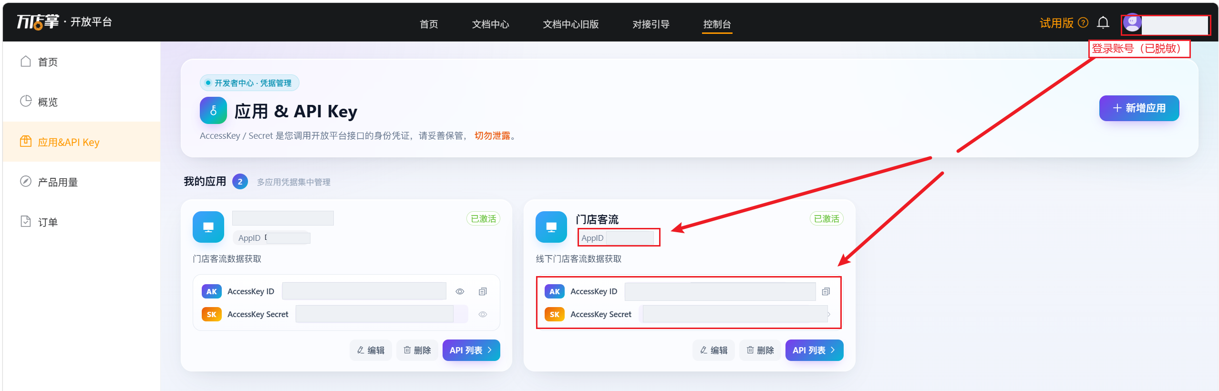Copy the 门店客流 AccessKey ID
Viewport: 1219px width, 391px height.
[826, 291]
